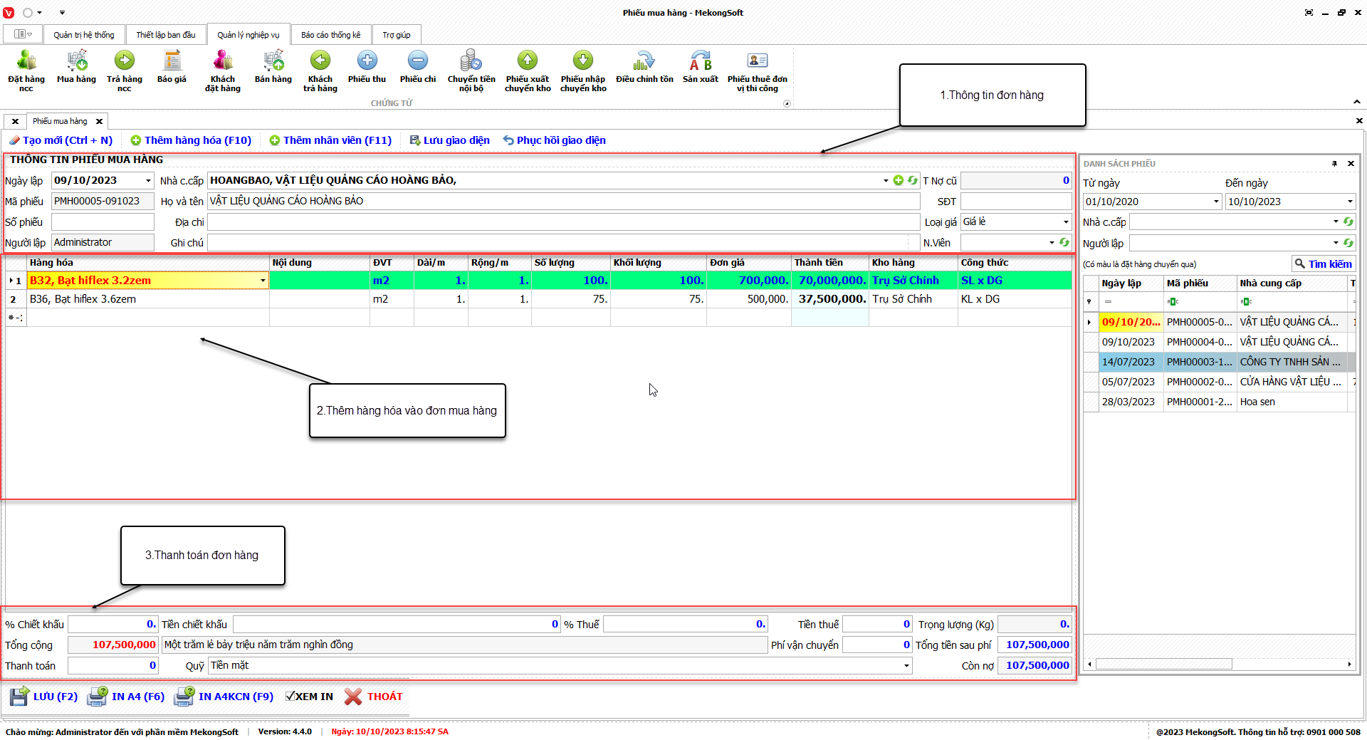The image size is (1367, 740).
Task: Click LƯU (F2) save button
Action: coord(44,697)
